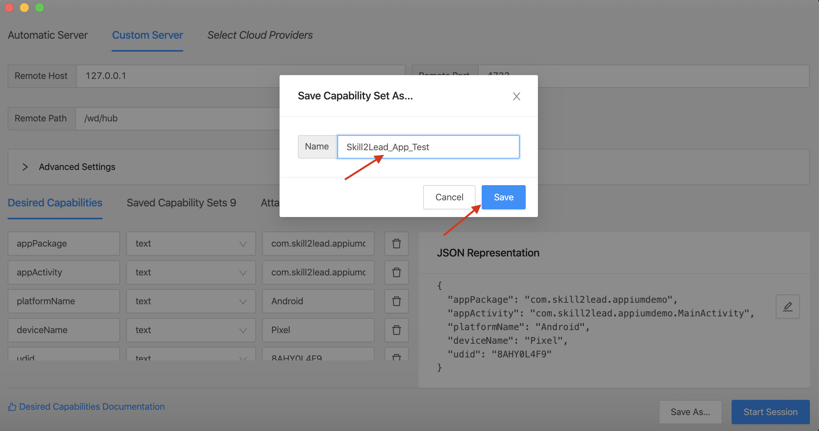The height and width of the screenshot is (431, 819).
Task: Click the edit JSON pencil icon
Action: pos(787,307)
